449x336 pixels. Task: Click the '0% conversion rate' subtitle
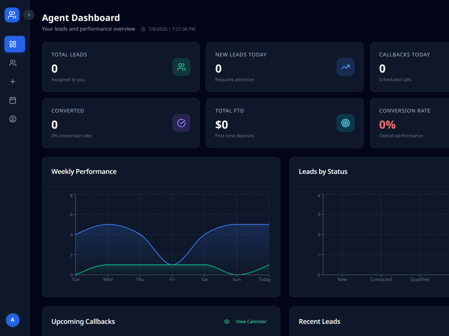click(x=71, y=136)
